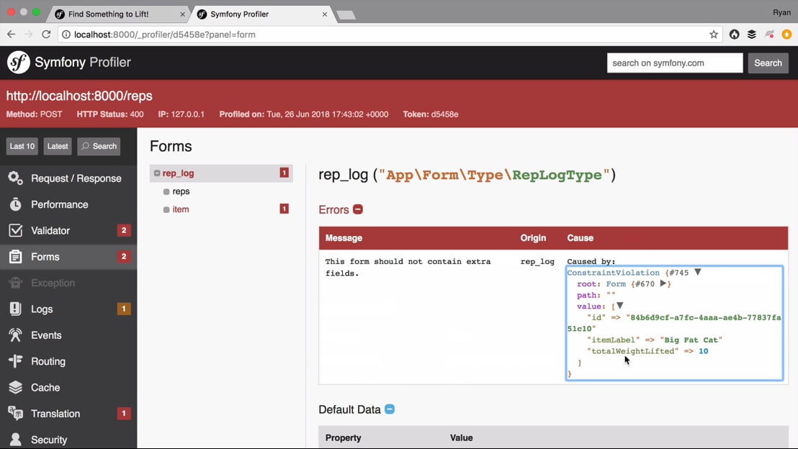View site info icon in address bar
The height and width of the screenshot is (449, 798).
click(x=66, y=35)
